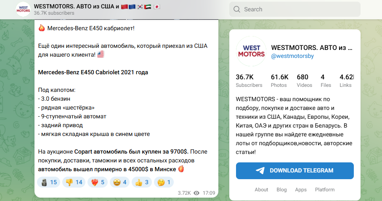Click the fire emoji before Mercedes-Benz E450
The width and height of the screenshot is (382, 201).
(x=42, y=28)
